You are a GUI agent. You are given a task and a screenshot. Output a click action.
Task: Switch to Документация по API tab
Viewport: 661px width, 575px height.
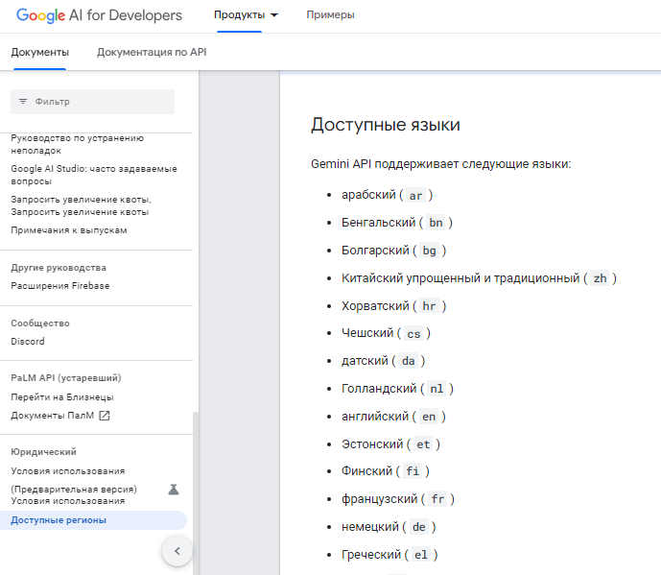152,52
